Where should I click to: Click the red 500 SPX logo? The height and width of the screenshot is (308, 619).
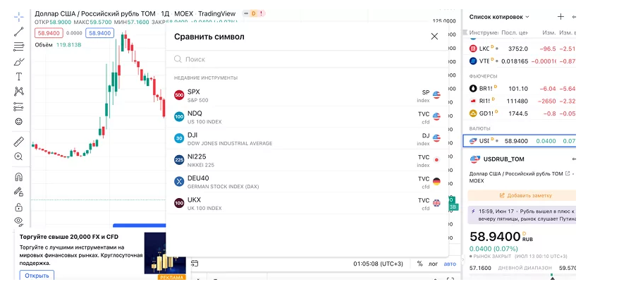(x=179, y=95)
